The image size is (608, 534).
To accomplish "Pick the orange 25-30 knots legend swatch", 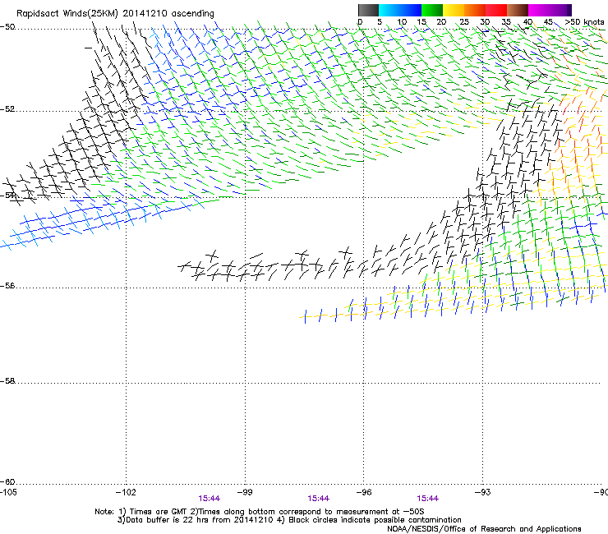I will pyautogui.click(x=475, y=10).
